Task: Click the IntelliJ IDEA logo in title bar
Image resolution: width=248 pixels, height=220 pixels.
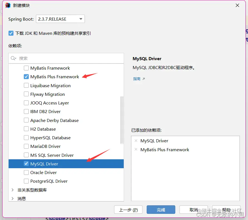Action: click(x=8, y=5)
